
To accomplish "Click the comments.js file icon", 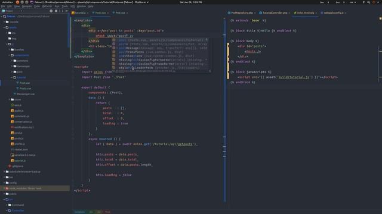I will 12,117.
